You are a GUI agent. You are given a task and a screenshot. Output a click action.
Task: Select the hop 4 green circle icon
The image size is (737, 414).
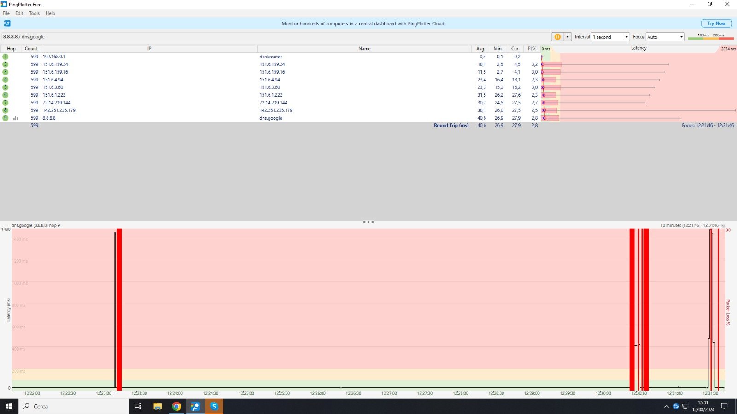6,80
